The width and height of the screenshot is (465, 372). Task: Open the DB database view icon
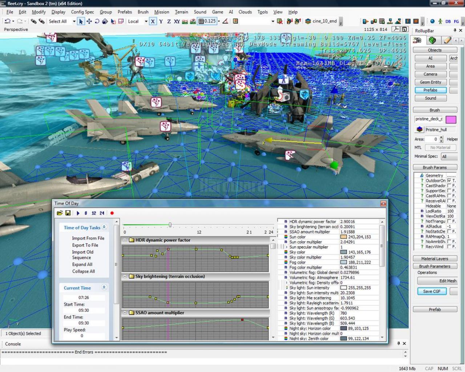tap(448, 21)
